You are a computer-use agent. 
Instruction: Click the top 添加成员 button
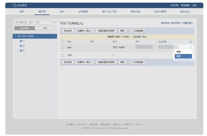tap(68, 31)
